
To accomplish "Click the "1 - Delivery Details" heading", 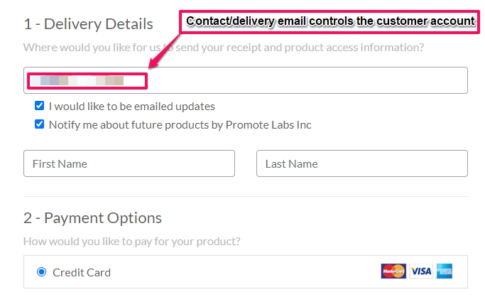I will click(88, 24).
